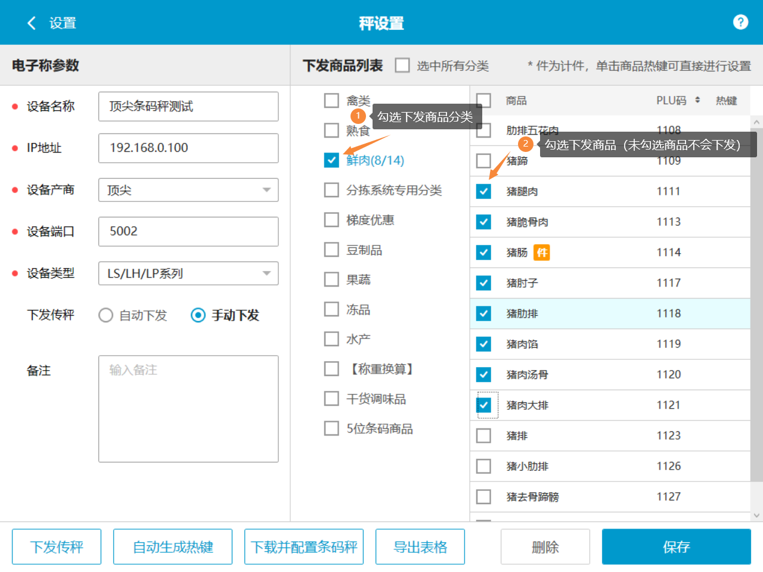
Task: Click the back arrow next to 设置
Action: click(32, 23)
